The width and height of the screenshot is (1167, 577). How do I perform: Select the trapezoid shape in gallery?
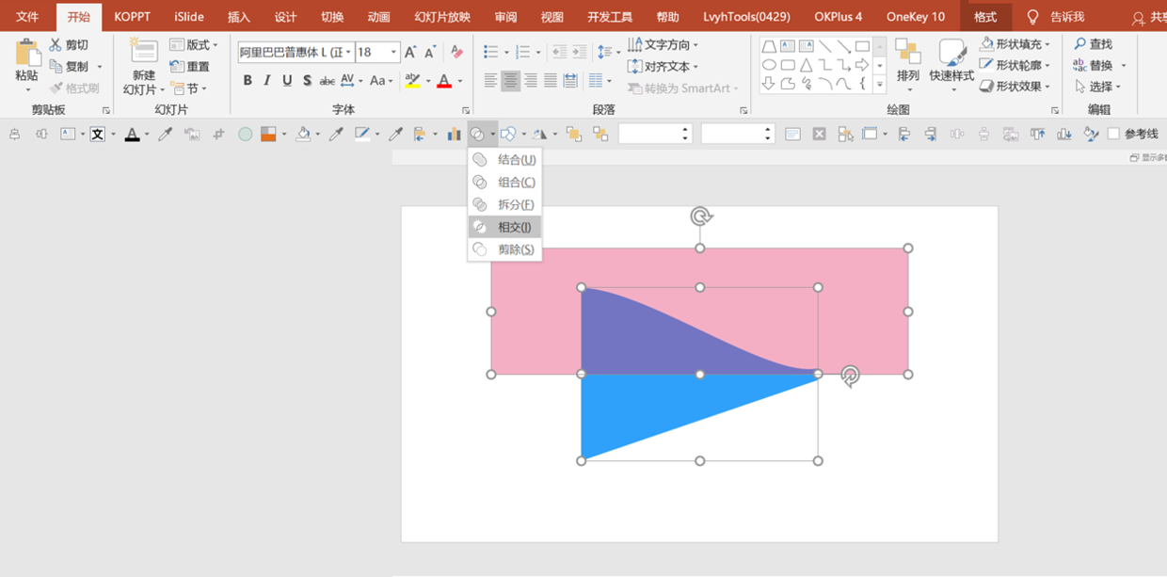point(769,46)
